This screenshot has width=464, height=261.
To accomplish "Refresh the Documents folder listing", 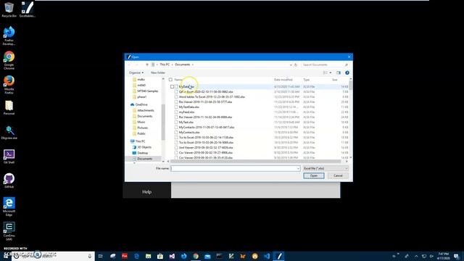I will (296, 65).
